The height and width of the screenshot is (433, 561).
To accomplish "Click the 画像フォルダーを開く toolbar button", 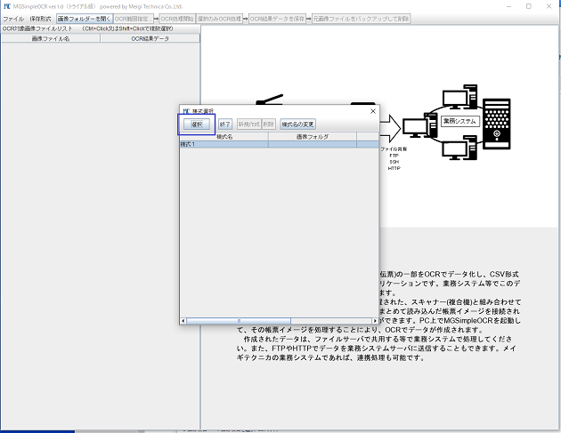I will click(x=85, y=19).
